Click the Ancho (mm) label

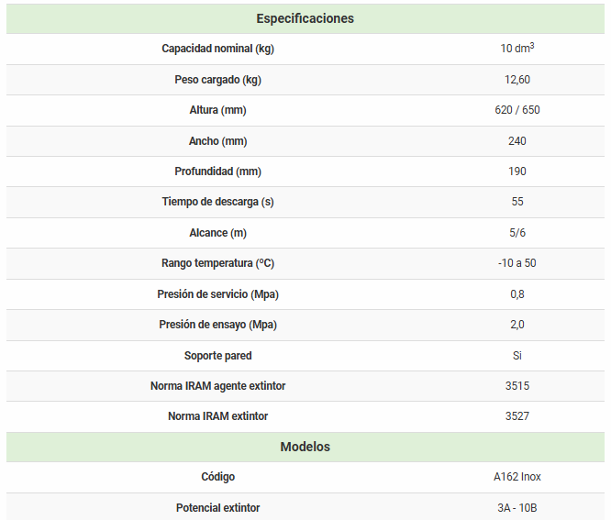click(x=217, y=141)
